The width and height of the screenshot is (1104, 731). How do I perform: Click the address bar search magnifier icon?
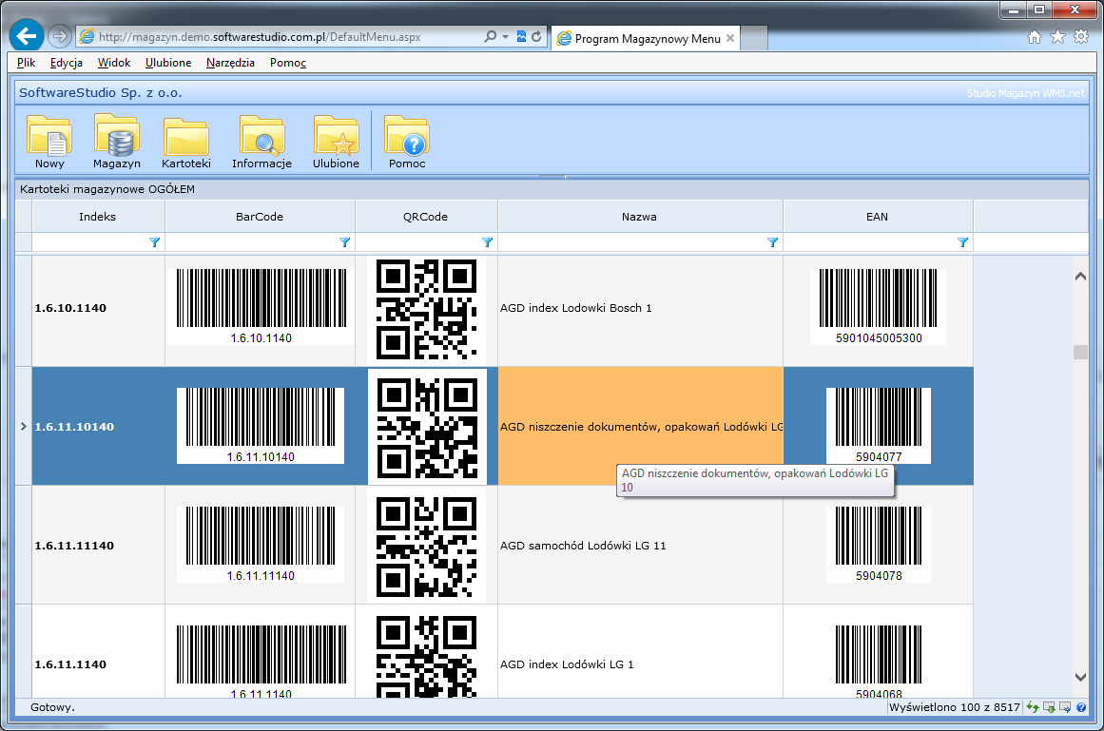(x=490, y=36)
